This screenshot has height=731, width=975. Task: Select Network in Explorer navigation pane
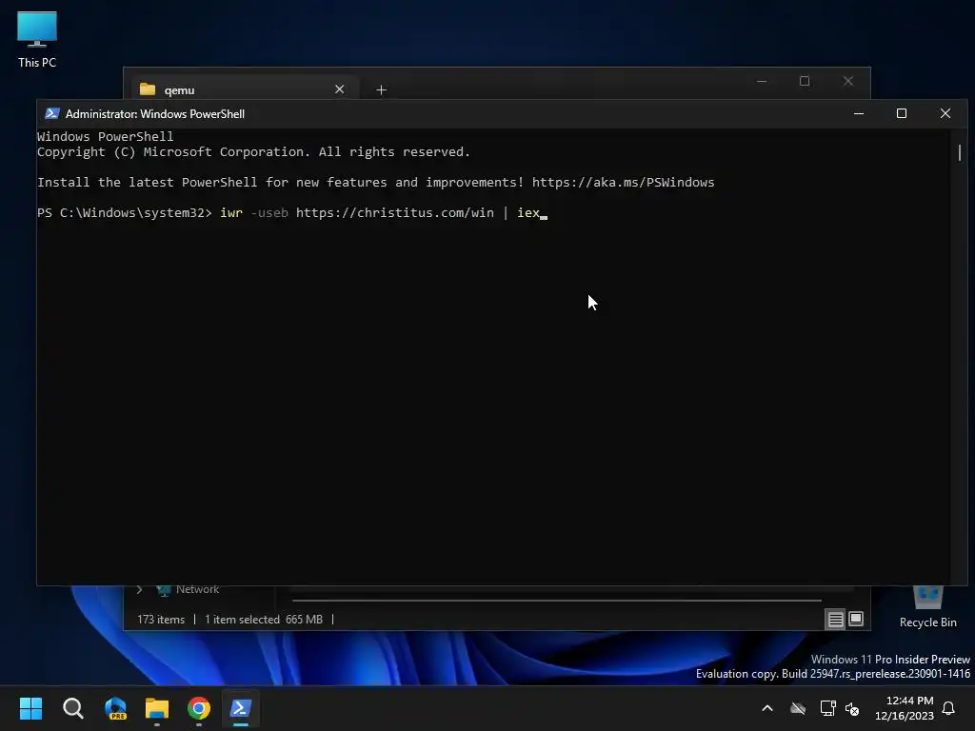(x=197, y=589)
